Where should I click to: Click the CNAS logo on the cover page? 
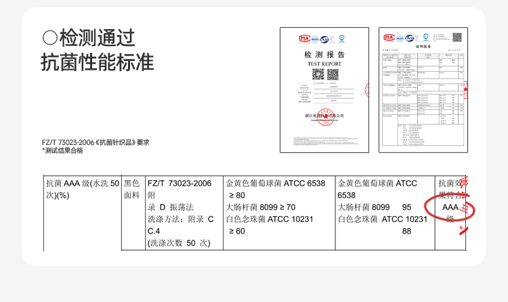(324, 39)
